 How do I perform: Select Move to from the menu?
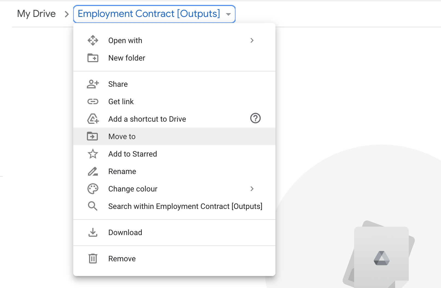[122, 136]
